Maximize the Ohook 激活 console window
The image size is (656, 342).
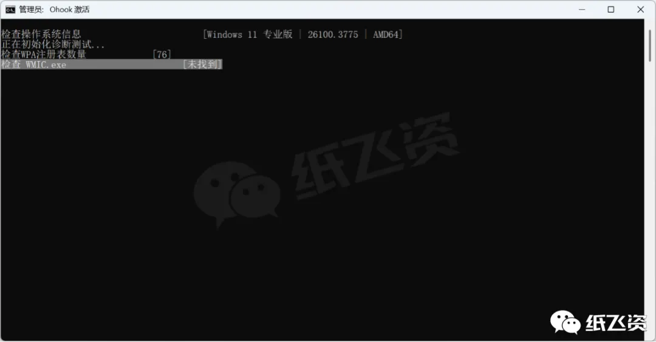(611, 10)
